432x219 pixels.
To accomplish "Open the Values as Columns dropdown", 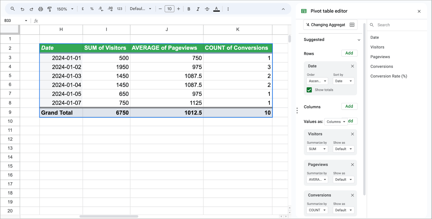I will (336, 122).
